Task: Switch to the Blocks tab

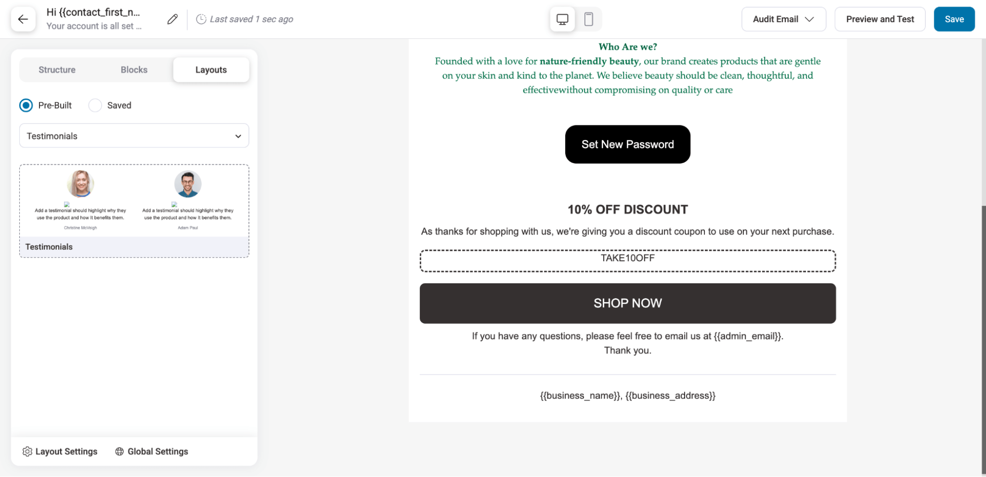Action: click(134, 70)
